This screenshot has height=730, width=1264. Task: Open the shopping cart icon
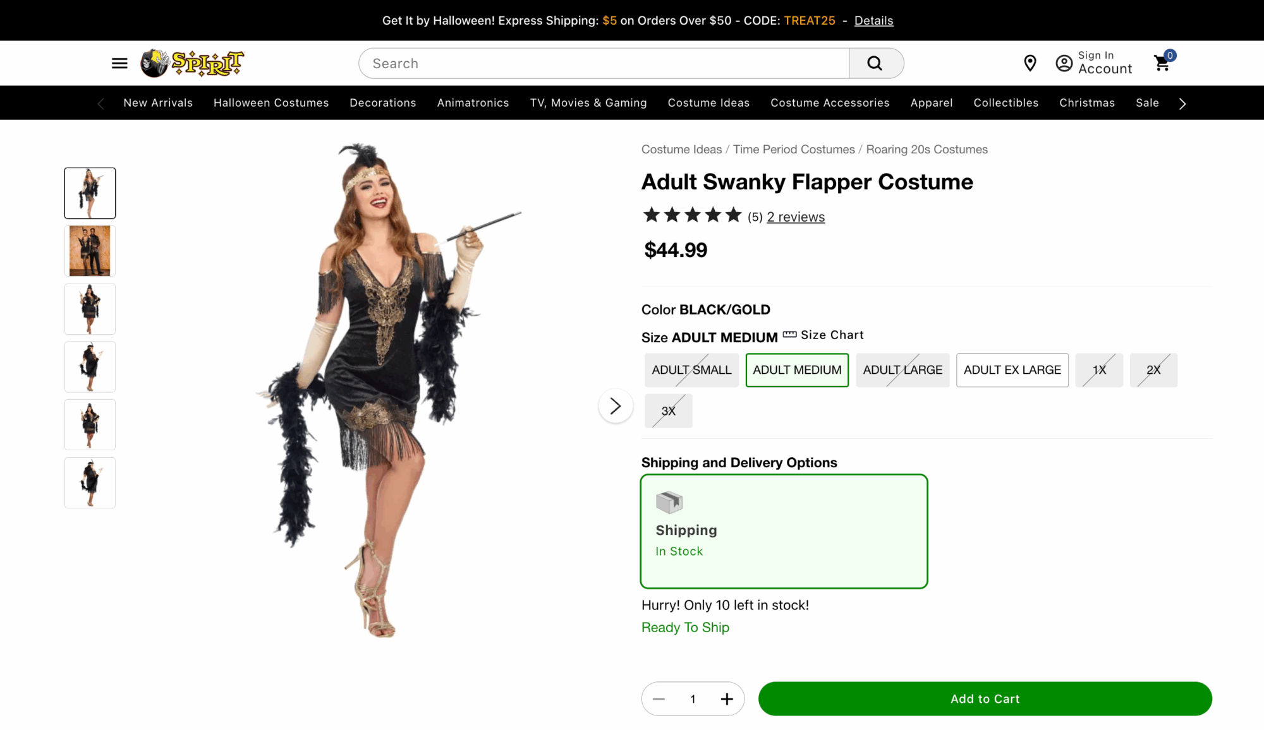[1162, 63]
